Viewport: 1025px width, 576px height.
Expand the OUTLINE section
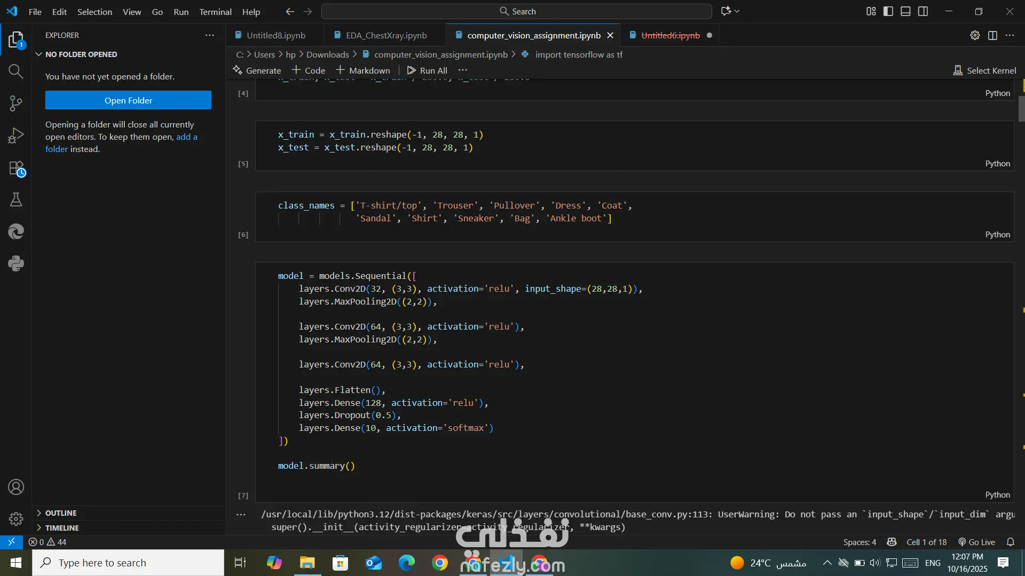(x=61, y=513)
